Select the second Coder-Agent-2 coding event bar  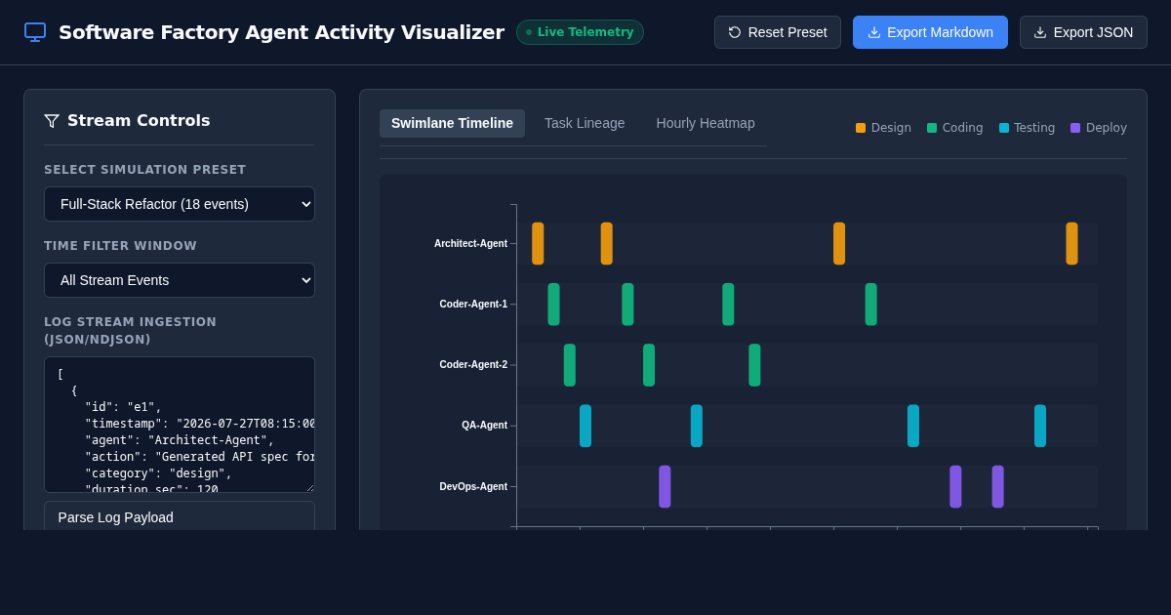click(x=649, y=365)
